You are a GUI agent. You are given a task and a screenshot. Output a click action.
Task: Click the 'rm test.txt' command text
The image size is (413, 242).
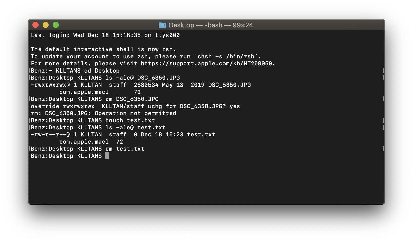pos(125,149)
